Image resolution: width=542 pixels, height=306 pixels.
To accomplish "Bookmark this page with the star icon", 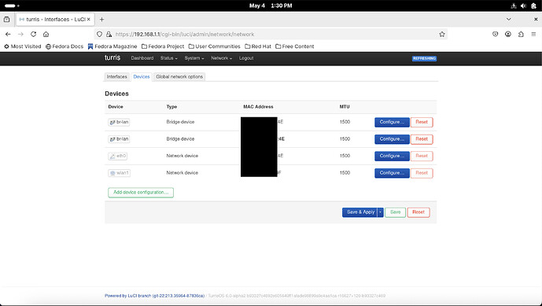I will pos(442,35).
